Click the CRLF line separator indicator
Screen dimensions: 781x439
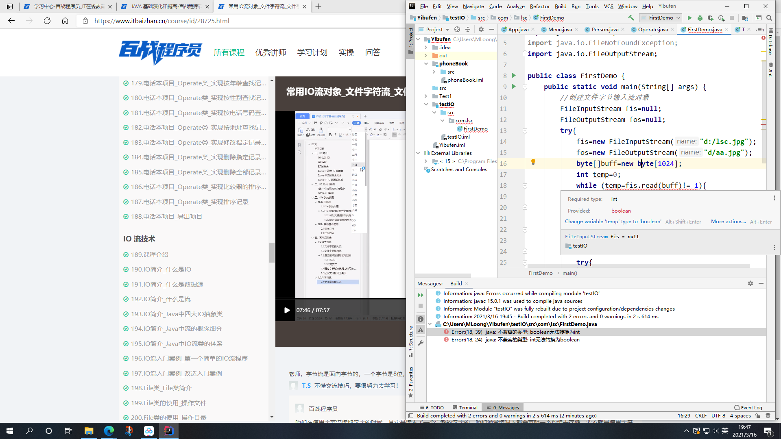coord(701,416)
